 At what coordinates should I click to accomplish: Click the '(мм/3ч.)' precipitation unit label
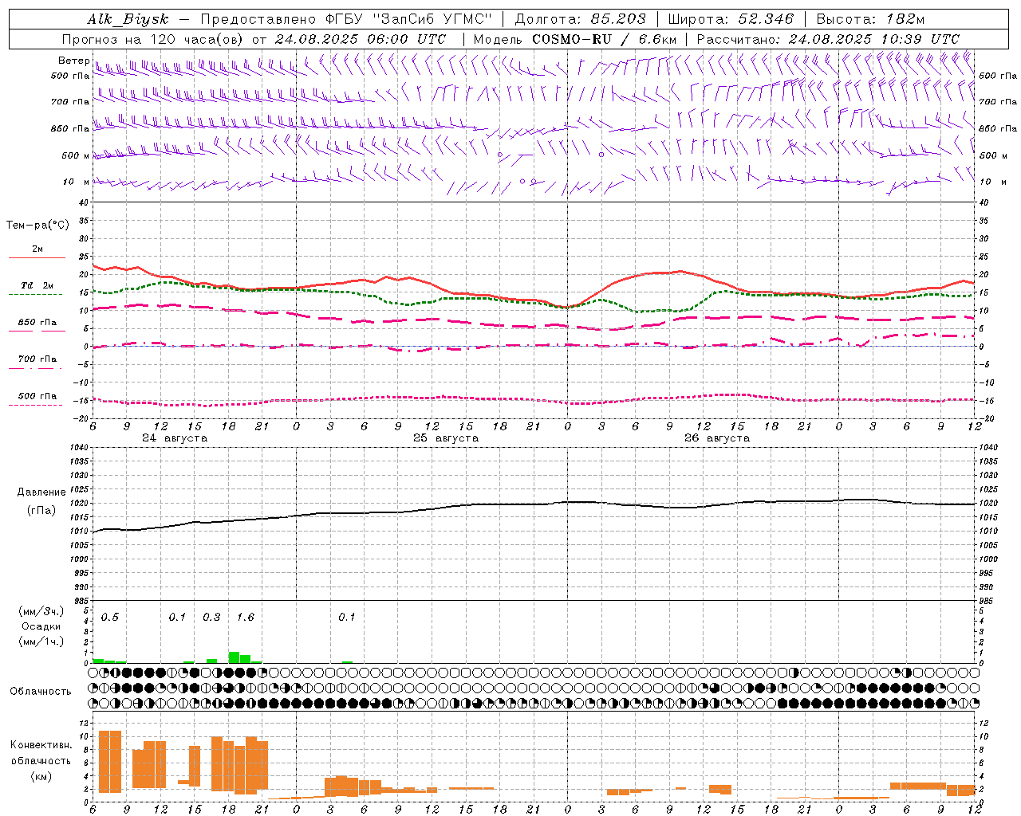coord(41,611)
